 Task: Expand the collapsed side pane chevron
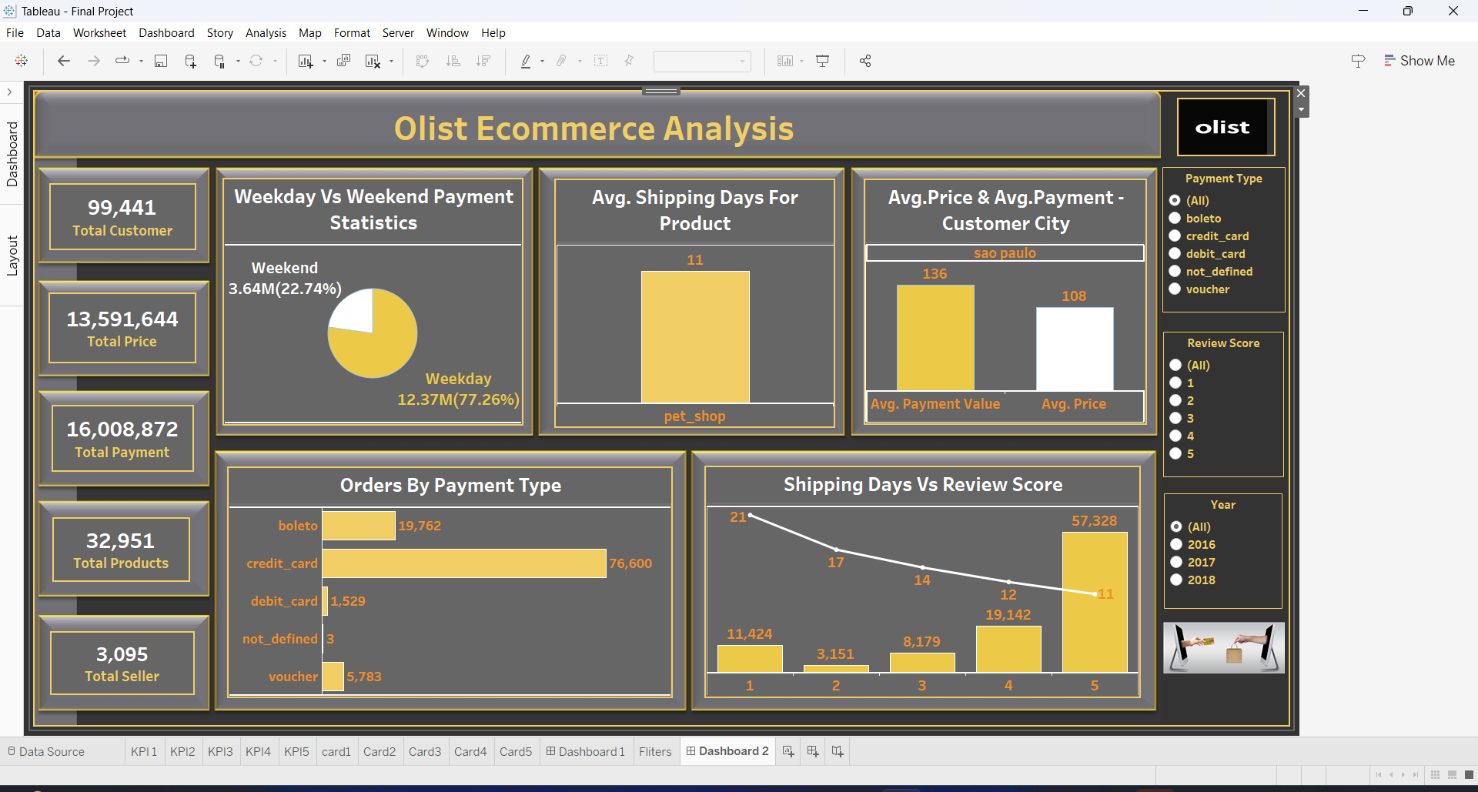pos(9,92)
